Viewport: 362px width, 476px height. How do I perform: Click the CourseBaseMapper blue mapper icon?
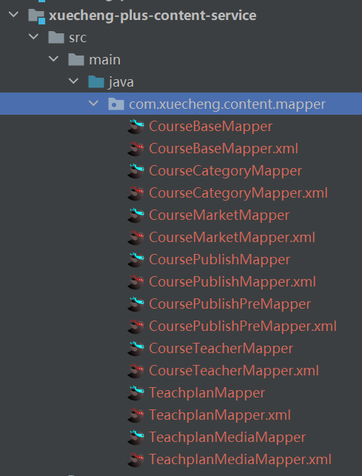(x=135, y=127)
